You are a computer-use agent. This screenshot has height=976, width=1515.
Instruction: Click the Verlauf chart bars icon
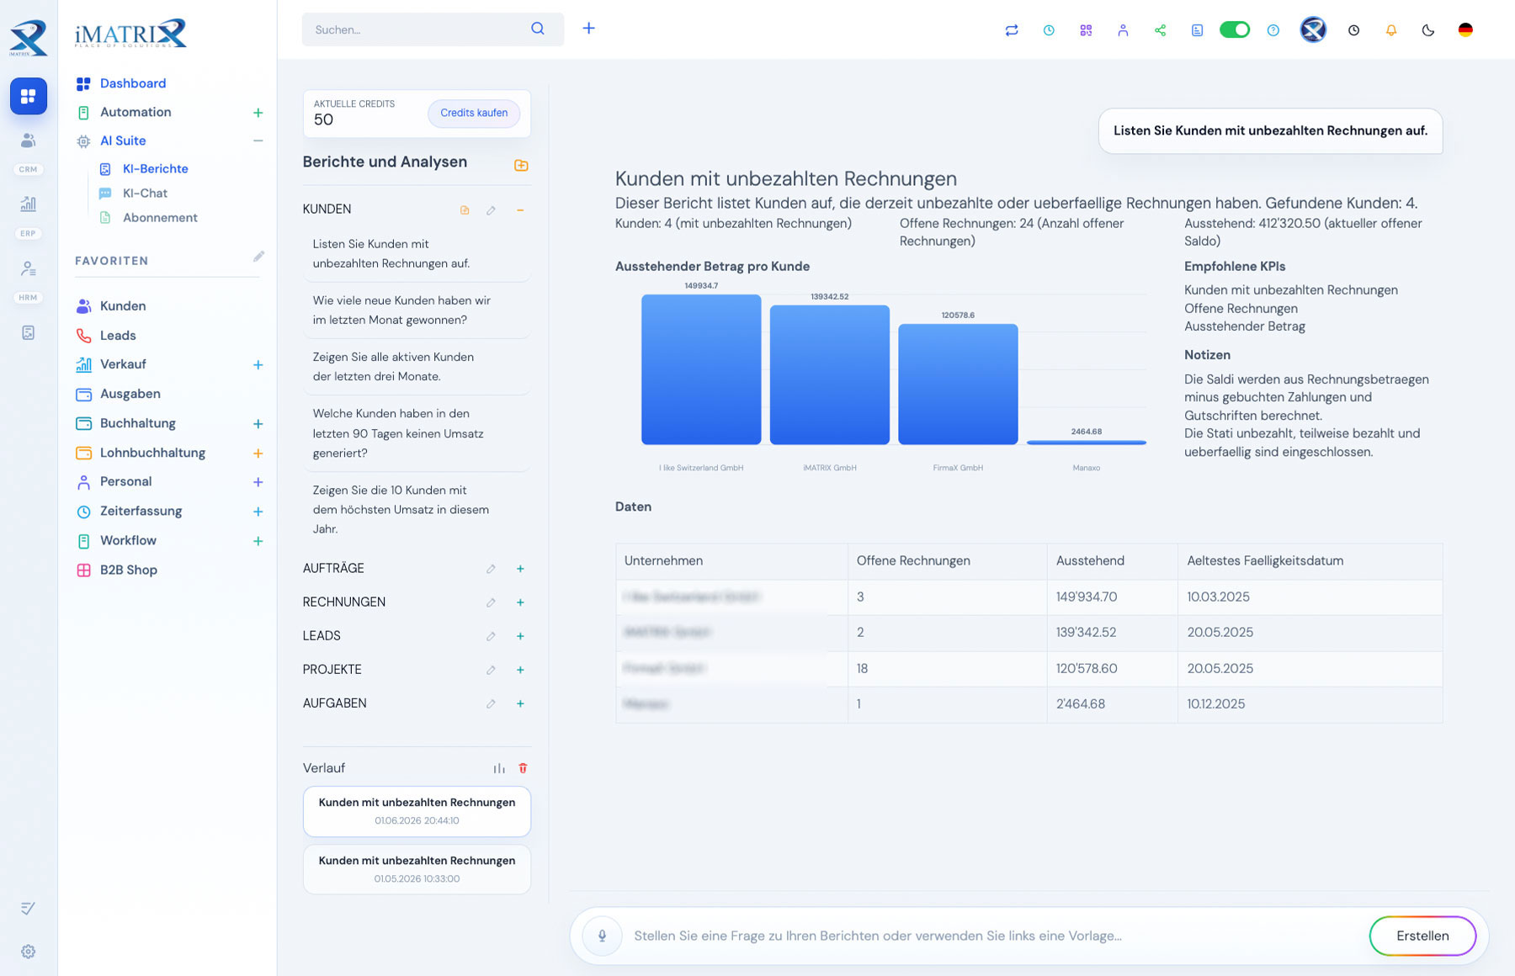[499, 768]
